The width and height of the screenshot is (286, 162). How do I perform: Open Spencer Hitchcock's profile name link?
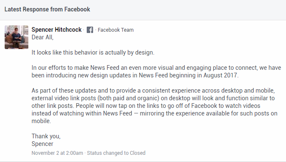(x=57, y=30)
